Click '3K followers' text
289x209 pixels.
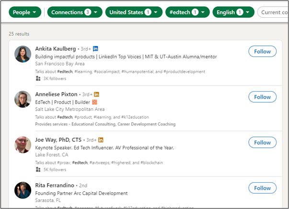coord(55,79)
